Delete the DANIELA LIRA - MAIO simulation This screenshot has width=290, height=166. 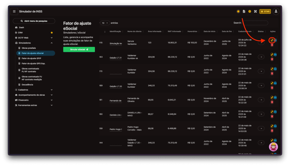tap(272, 116)
